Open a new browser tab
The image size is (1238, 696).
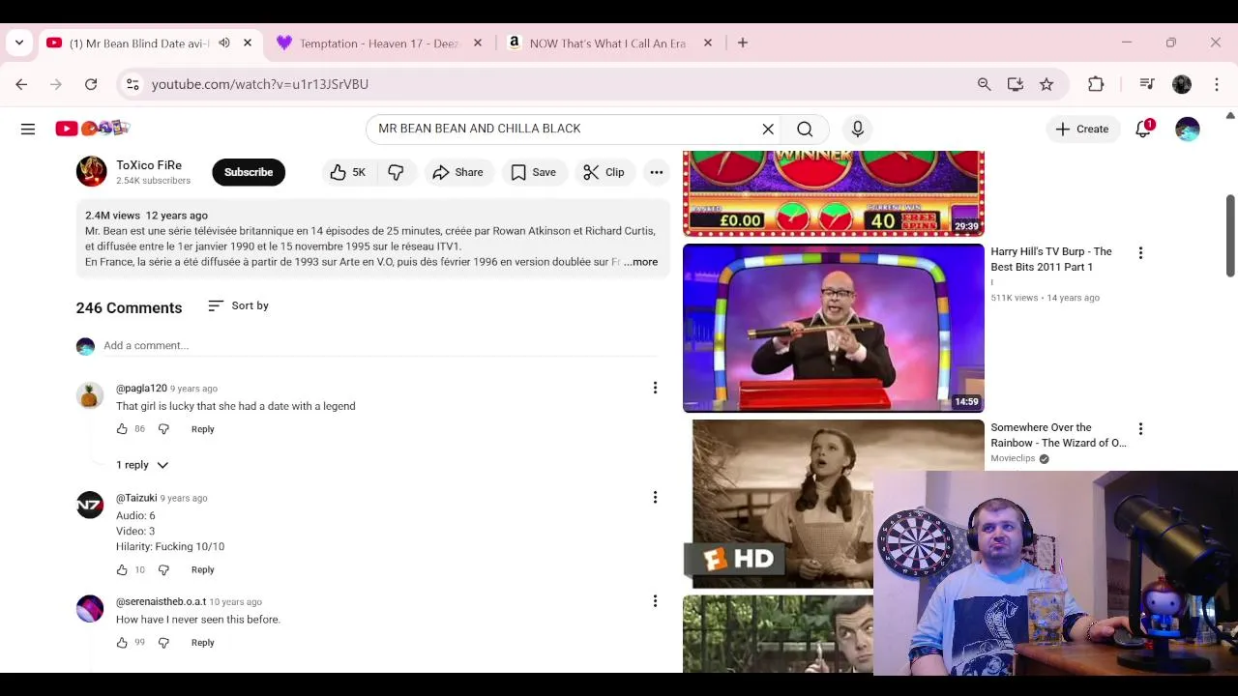743,43
